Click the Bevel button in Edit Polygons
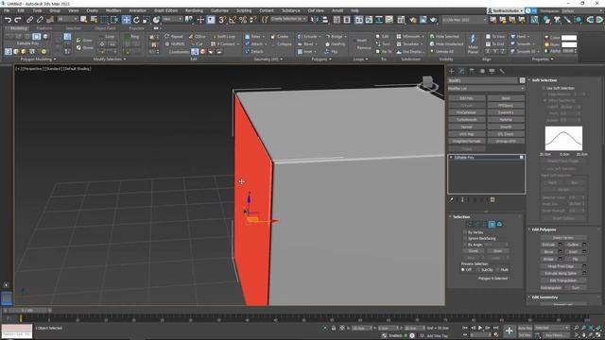605x340 pixels. pos(548,252)
